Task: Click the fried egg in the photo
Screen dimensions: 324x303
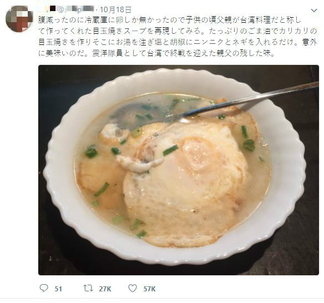Action: (186, 182)
